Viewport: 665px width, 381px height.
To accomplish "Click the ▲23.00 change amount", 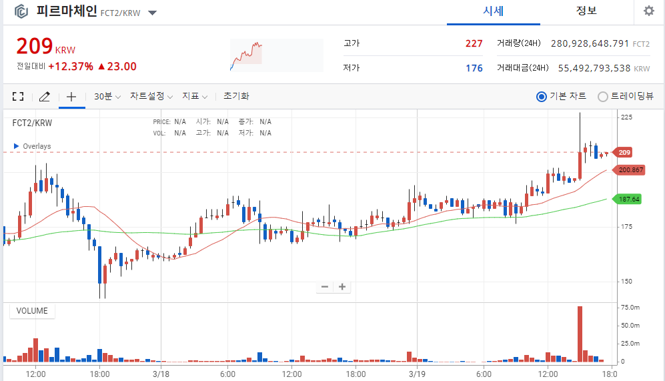I will 117,67.
